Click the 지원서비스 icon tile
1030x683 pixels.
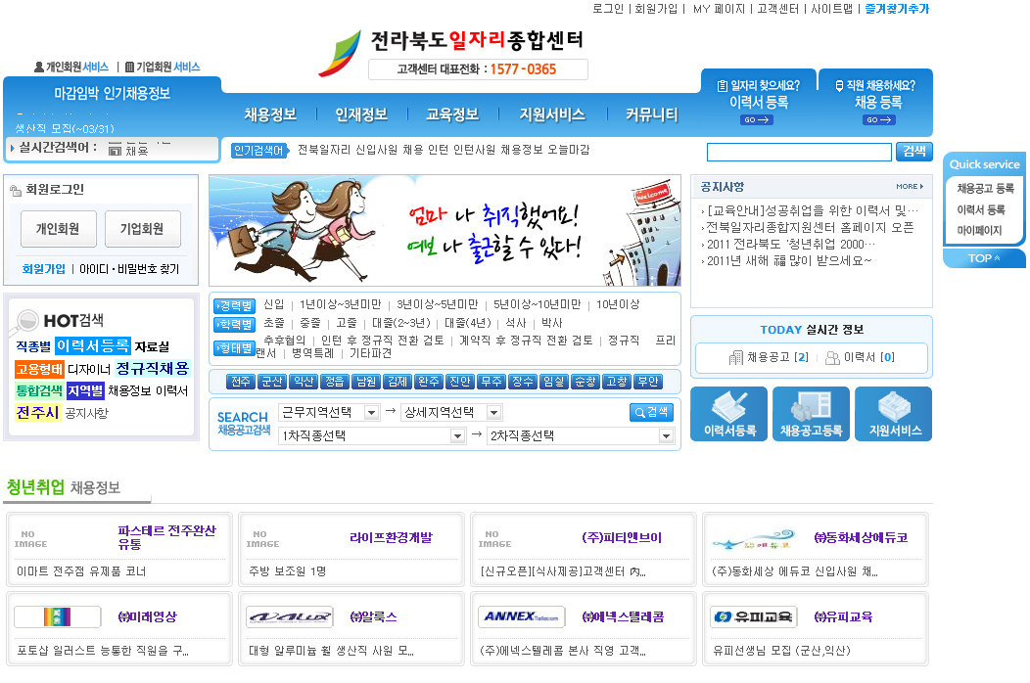click(x=893, y=414)
